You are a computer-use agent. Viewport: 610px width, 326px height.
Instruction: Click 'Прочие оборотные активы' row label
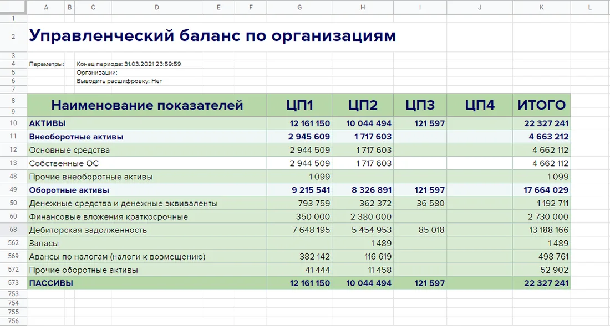tap(83, 270)
